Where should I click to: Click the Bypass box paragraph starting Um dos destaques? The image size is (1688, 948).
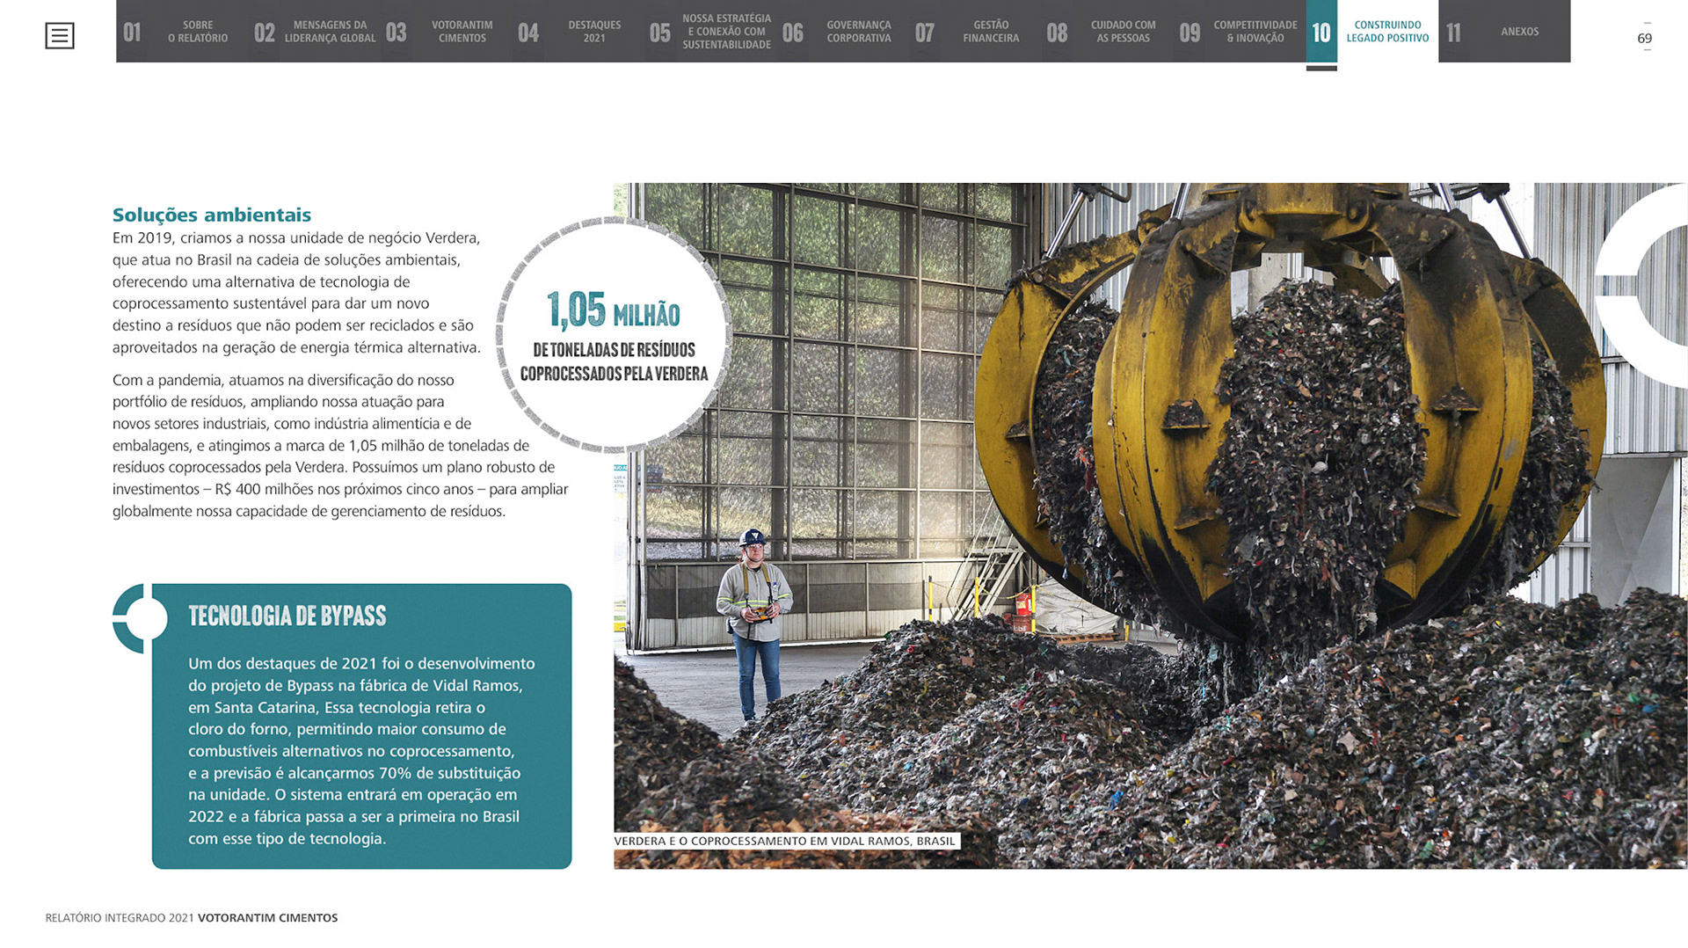click(x=361, y=751)
